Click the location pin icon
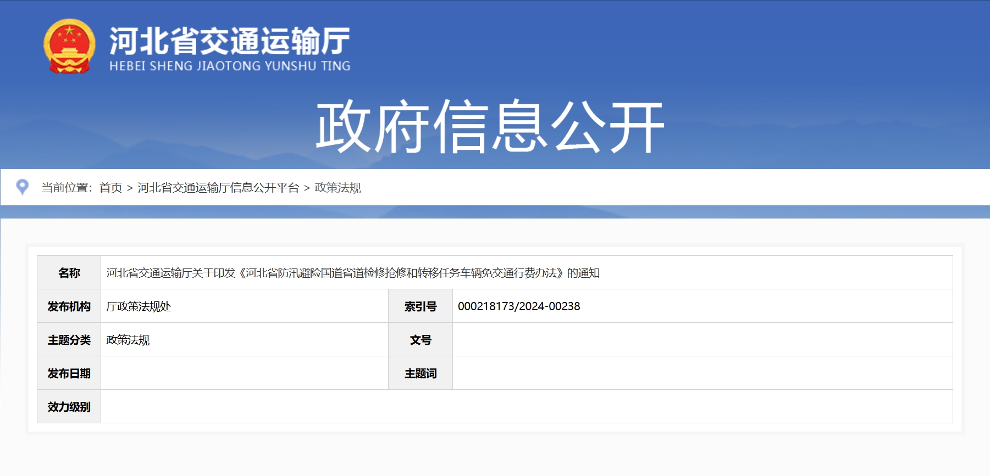This screenshot has height=476, width=990. tap(23, 187)
